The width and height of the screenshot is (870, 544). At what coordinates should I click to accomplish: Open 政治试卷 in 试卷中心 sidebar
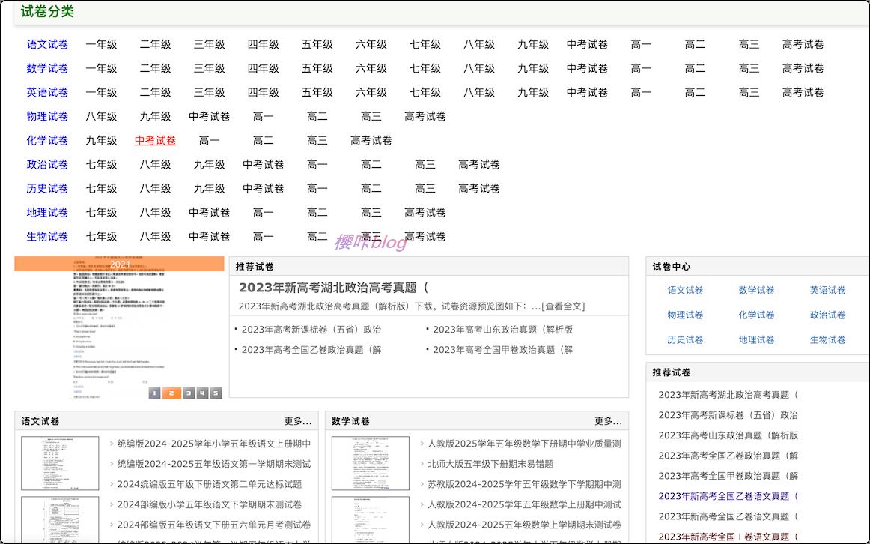click(x=827, y=315)
